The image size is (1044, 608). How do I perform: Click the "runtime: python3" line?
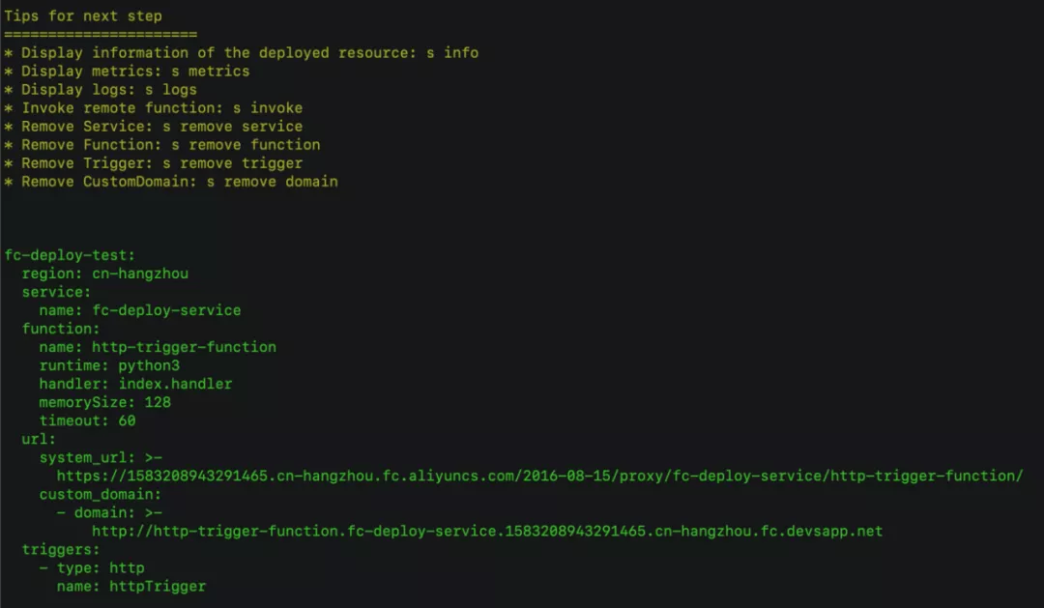click(x=109, y=365)
